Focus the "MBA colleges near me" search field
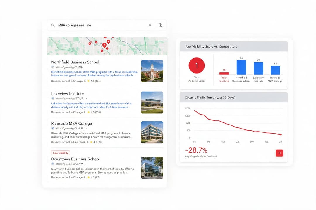The height and width of the screenshot is (210, 316). coord(107,25)
